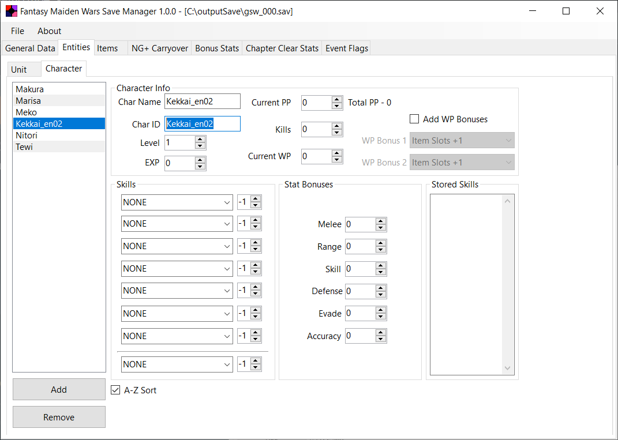Open the Bonus Stats tab
The width and height of the screenshot is (618, 440).
pyautogui.click(x=217, y=48)
